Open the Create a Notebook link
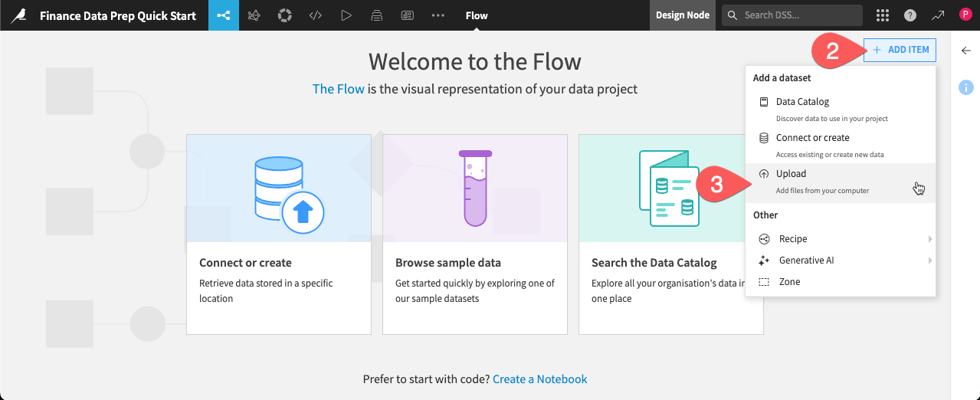980x400 pixels. click(540, 379)
